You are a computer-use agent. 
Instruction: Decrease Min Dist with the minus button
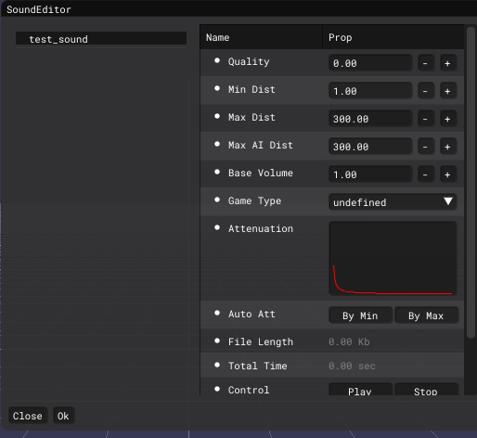[x=426, y=91]
